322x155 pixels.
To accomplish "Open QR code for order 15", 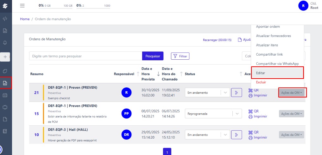I will [x=254, y=111].
